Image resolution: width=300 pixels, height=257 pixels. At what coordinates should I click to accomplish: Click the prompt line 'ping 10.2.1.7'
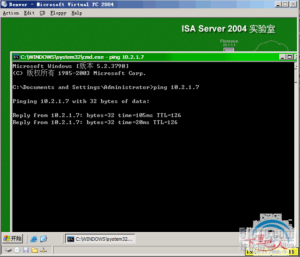pyautogui.click(x=106, y=87)
